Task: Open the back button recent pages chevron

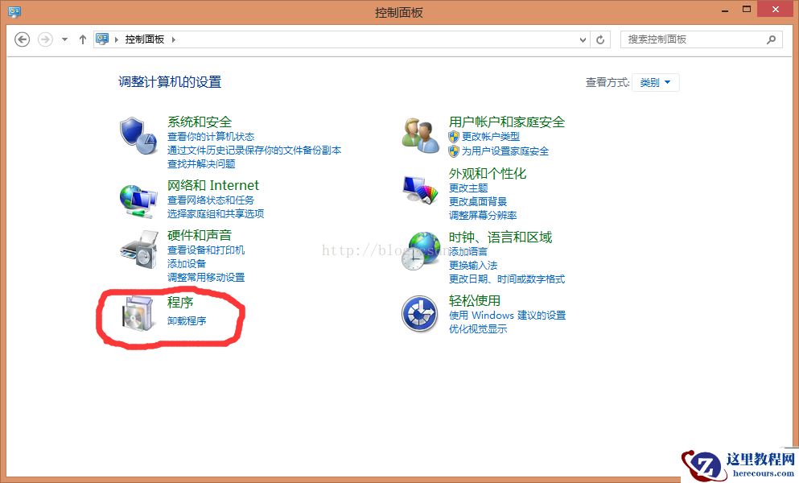Action: click(64, 39)
